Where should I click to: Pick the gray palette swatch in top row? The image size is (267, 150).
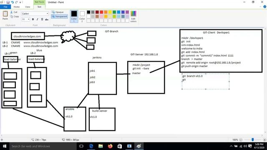(x=93, y=12)
